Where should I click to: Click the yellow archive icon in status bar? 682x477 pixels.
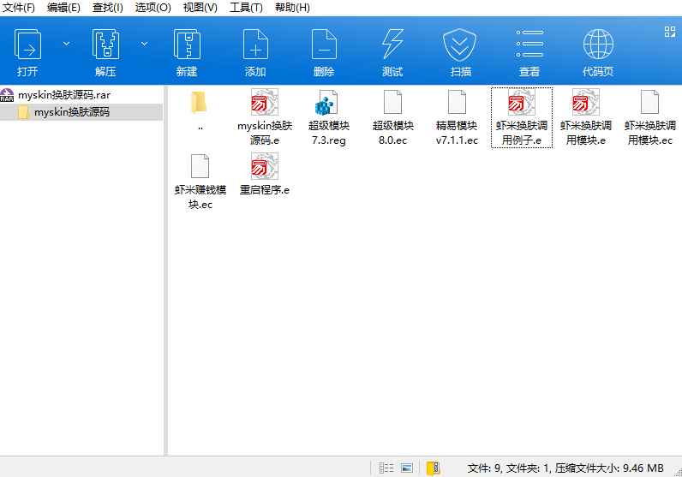[x=434, y=468]
